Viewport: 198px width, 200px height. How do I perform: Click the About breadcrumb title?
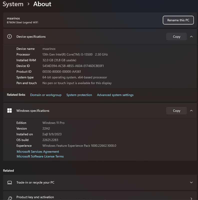click(42, 4)
